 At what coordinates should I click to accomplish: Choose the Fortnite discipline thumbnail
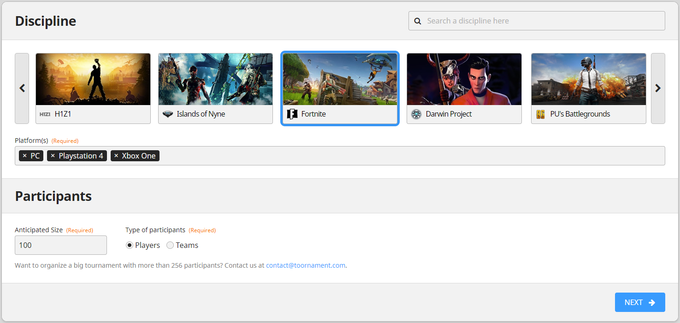coord(340,79)
